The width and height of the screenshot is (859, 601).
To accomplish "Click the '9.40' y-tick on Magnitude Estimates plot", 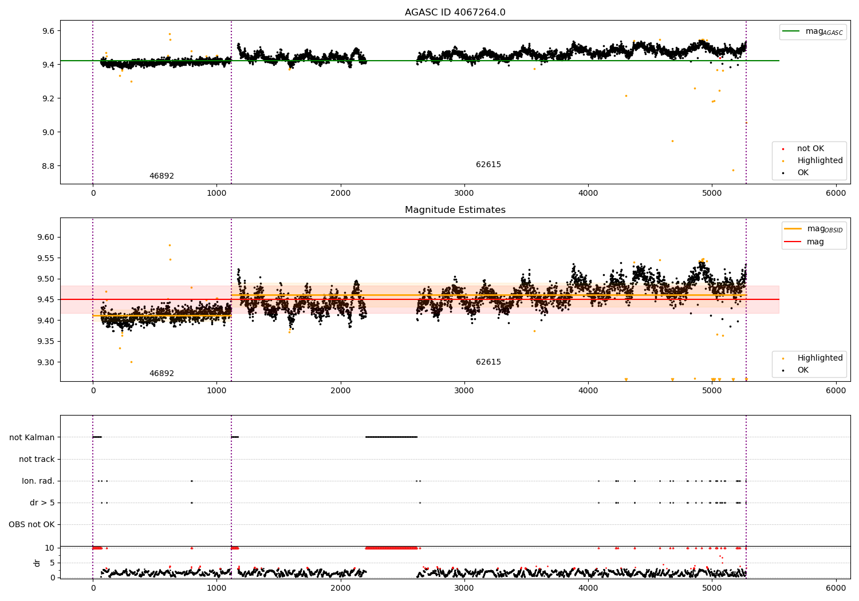I will pos(46,321).
